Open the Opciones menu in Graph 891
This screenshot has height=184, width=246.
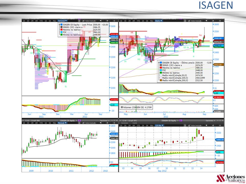click(x=210, y=121)
